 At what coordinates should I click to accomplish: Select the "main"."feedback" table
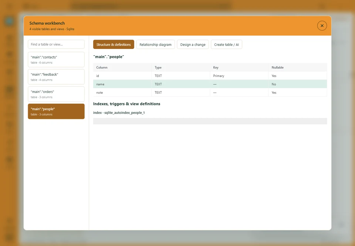(x=56, y=77)
